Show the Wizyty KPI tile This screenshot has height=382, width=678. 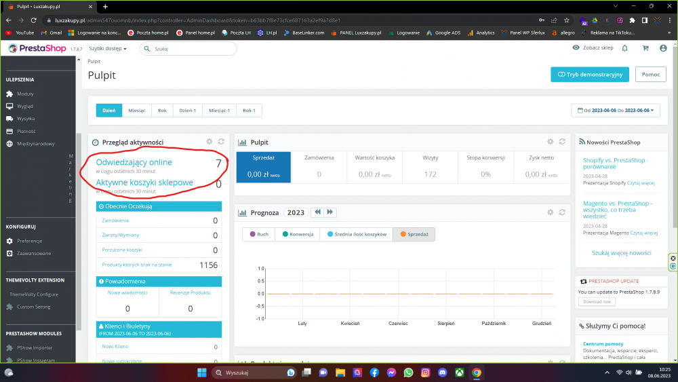point(431,167)
